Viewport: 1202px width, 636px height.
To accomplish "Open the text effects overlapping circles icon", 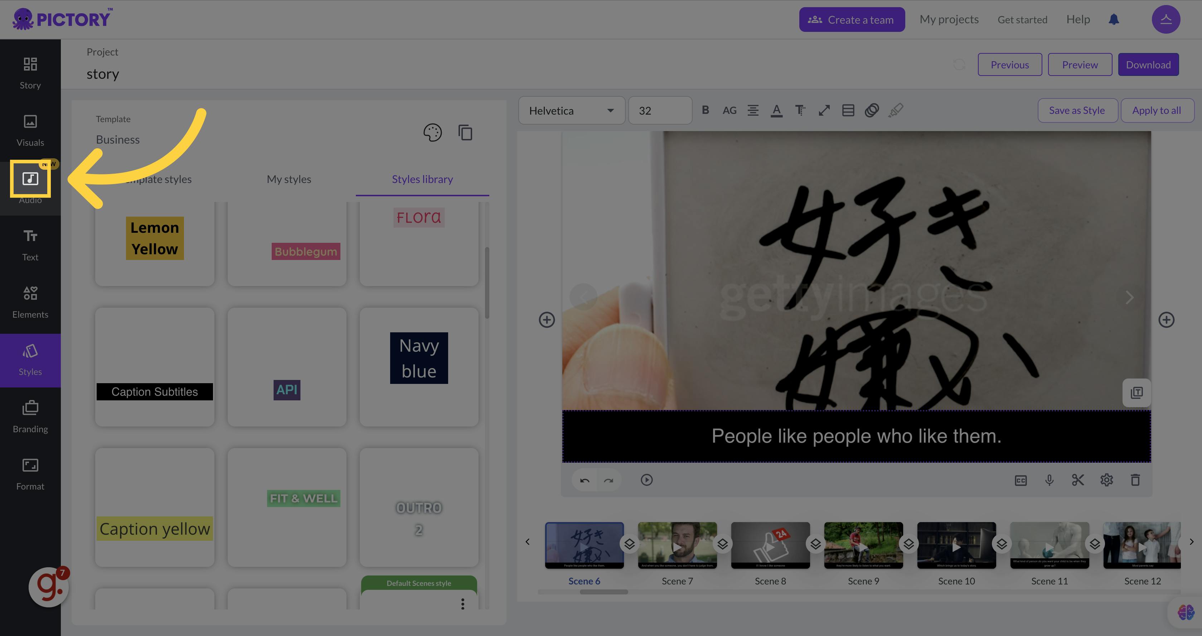I will pos(872,111).
